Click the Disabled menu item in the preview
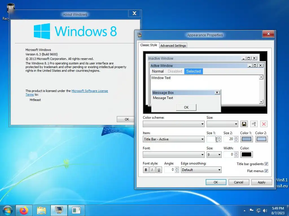The image size is (289, 216). click(175, 71)
